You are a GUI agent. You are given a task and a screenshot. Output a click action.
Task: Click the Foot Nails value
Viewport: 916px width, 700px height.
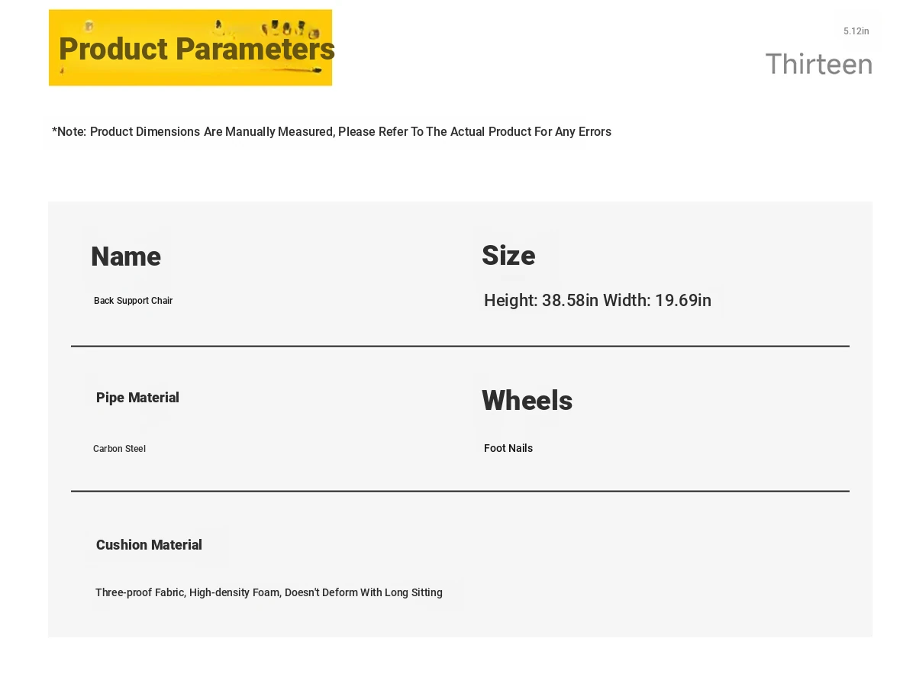click(508, 448)
